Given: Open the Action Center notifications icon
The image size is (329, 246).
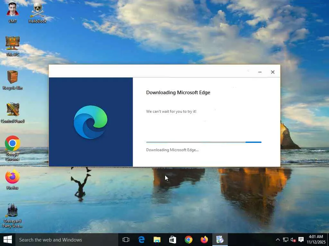Looking at the screenshot, I should (301, 240).
